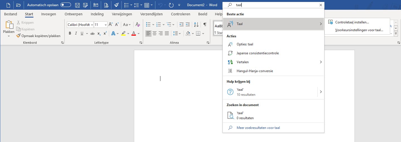Viewport: 401px width, 142px height.
Task: Toggle subscript formatting
Action: coord(99,33)
